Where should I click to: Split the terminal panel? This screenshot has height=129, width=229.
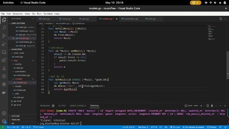(208, 106)
